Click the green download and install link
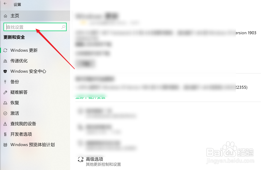Screen dimensions: 269x170 [x=90, y=97]
